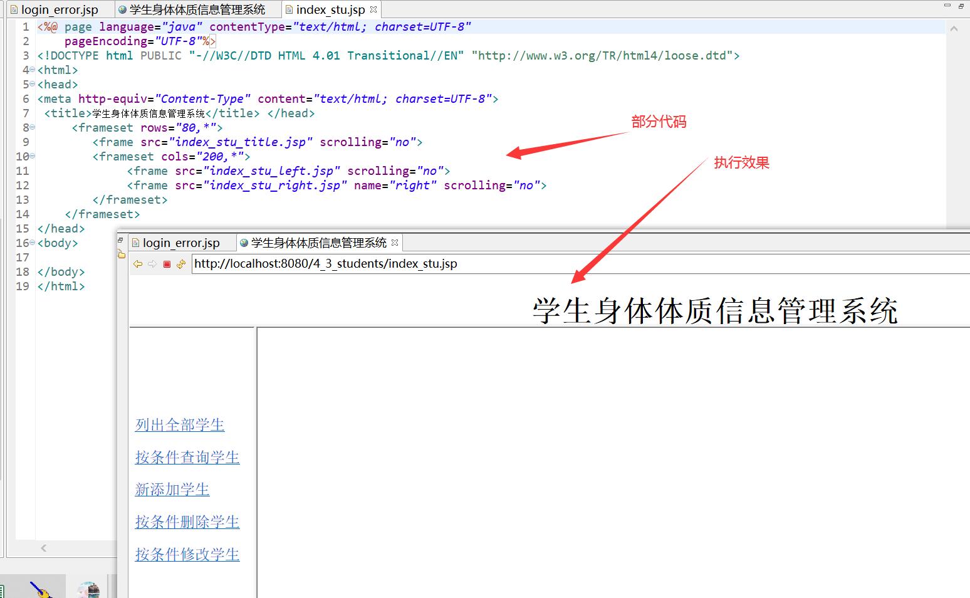Screen dimensions: 970x598
Task: Collapse the html tag fold on line 4
Action: 32,70
